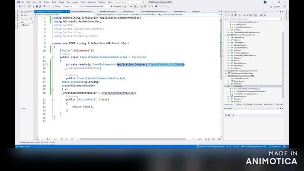This screenshot has width=304, height=171.
Task: Click the Solution Explorer Properties wrench icon
Action: [261, 15]
